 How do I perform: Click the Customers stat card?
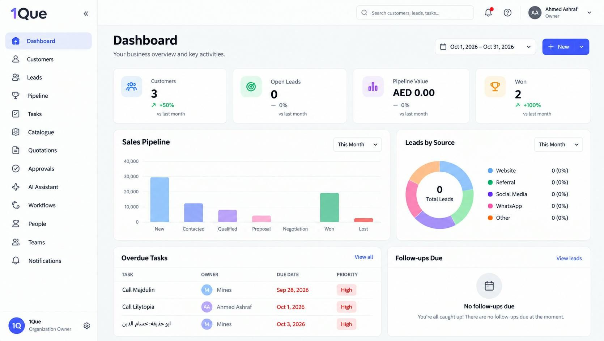pos(170,96)
